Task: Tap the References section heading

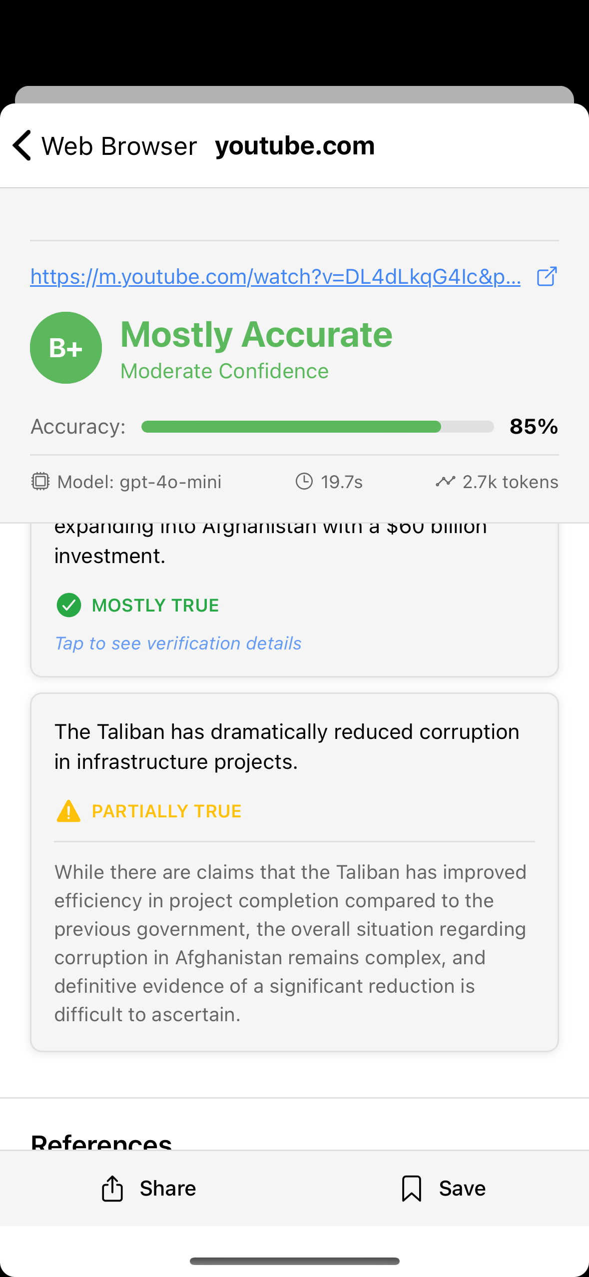Action: pos(101,1141)
